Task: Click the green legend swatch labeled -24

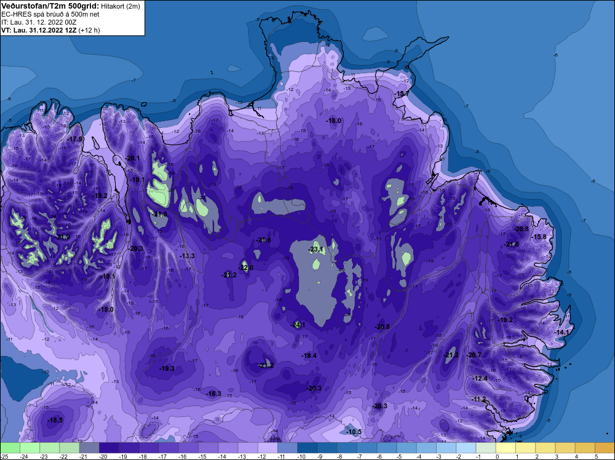Action: 30,448
